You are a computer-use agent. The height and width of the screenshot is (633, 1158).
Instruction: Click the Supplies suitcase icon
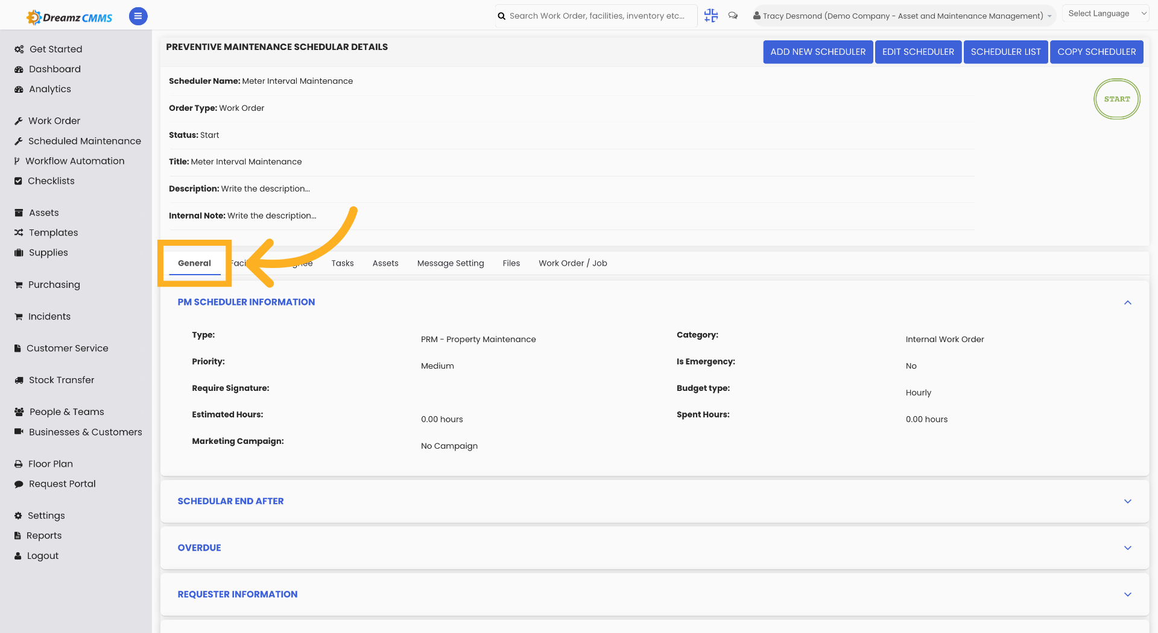[x=19, y=252]
